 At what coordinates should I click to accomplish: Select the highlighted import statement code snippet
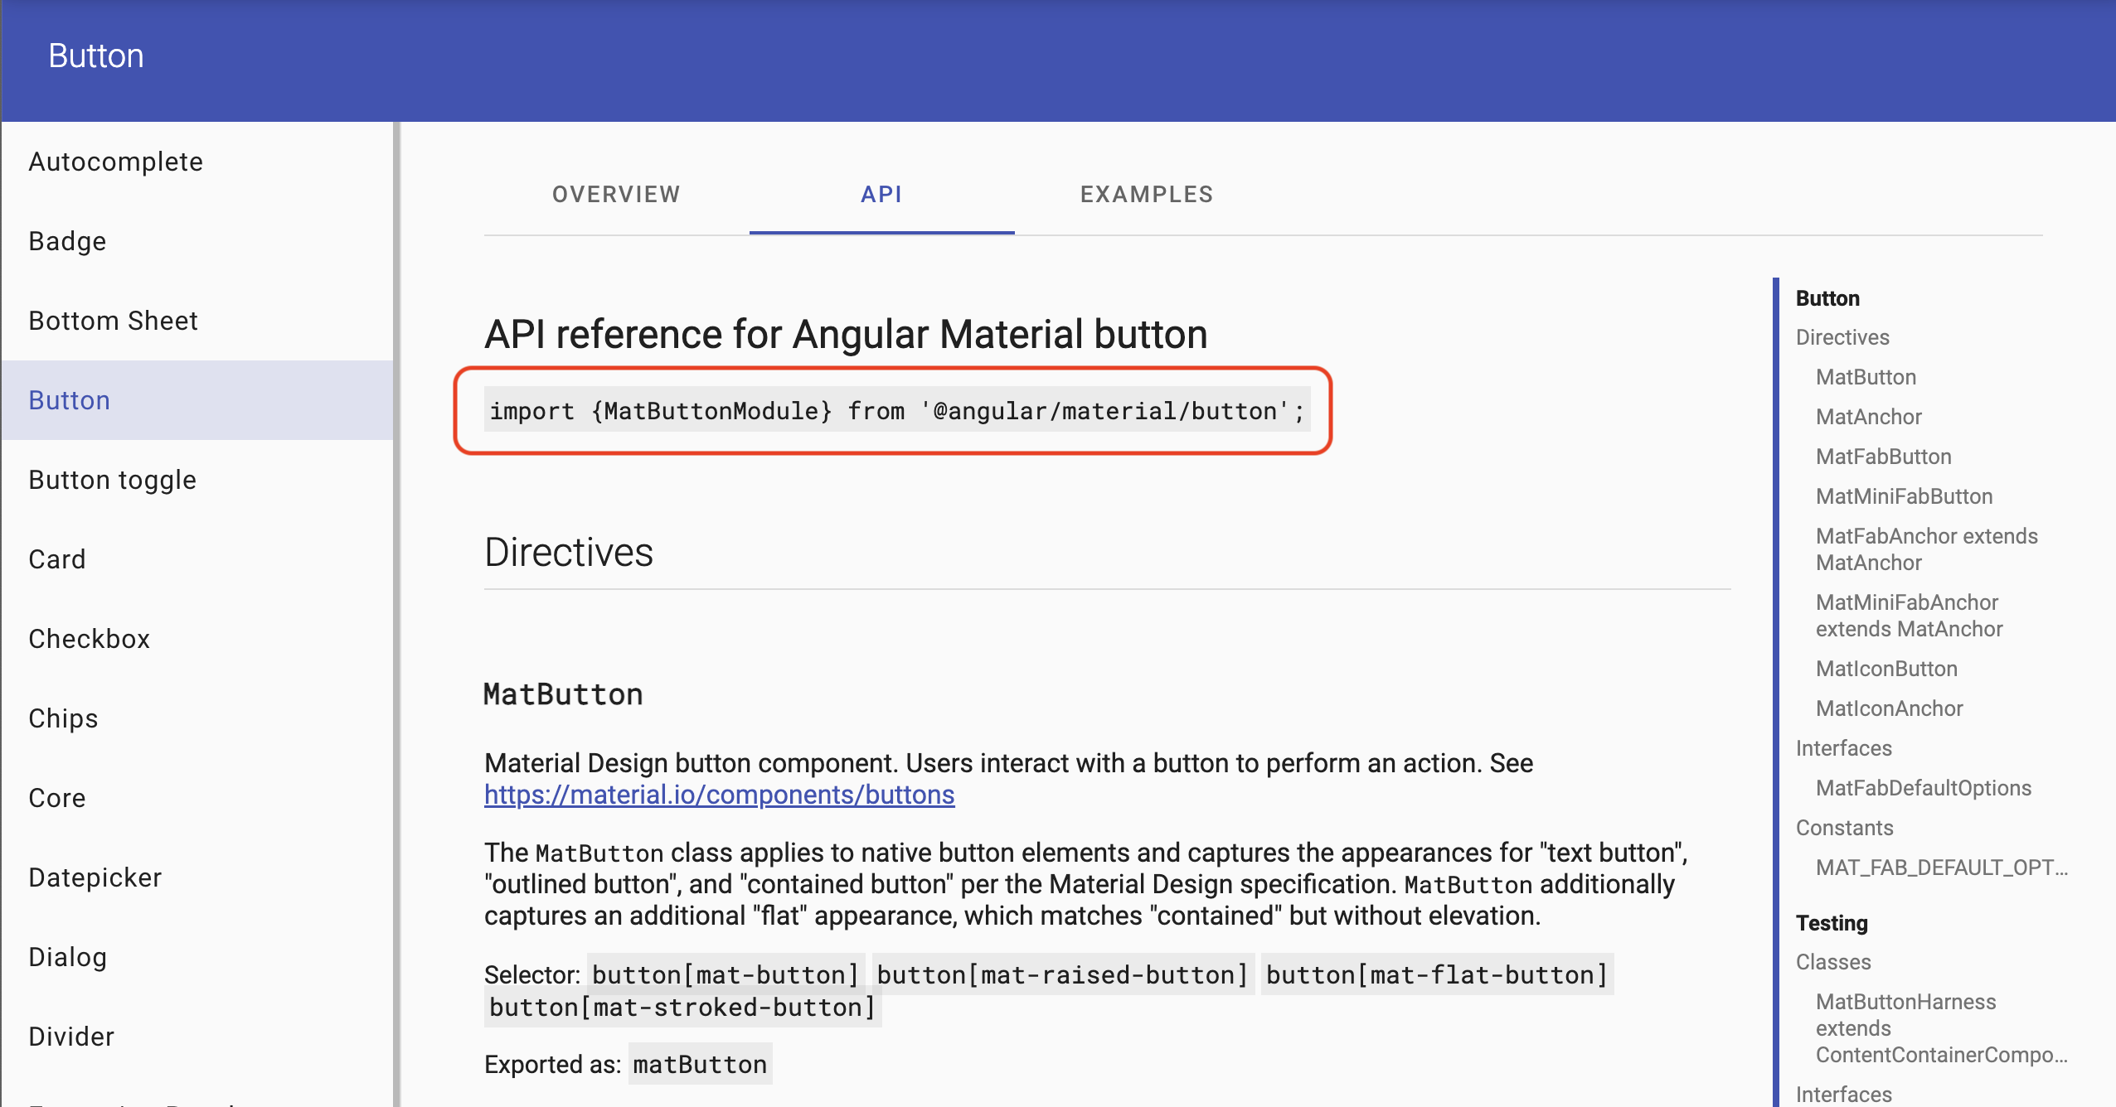[x=895, y=410]
